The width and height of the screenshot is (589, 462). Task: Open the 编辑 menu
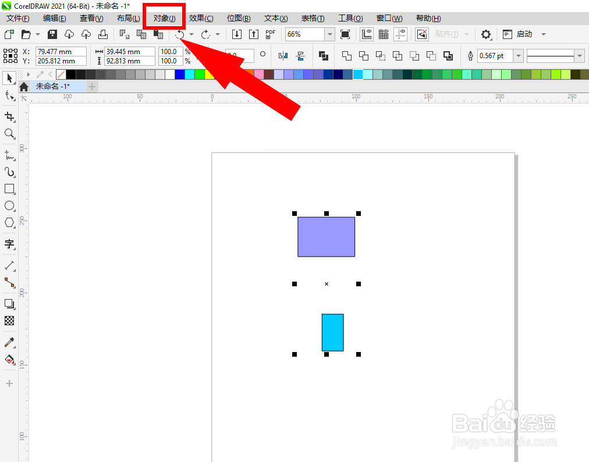click(x=55, y=18)
